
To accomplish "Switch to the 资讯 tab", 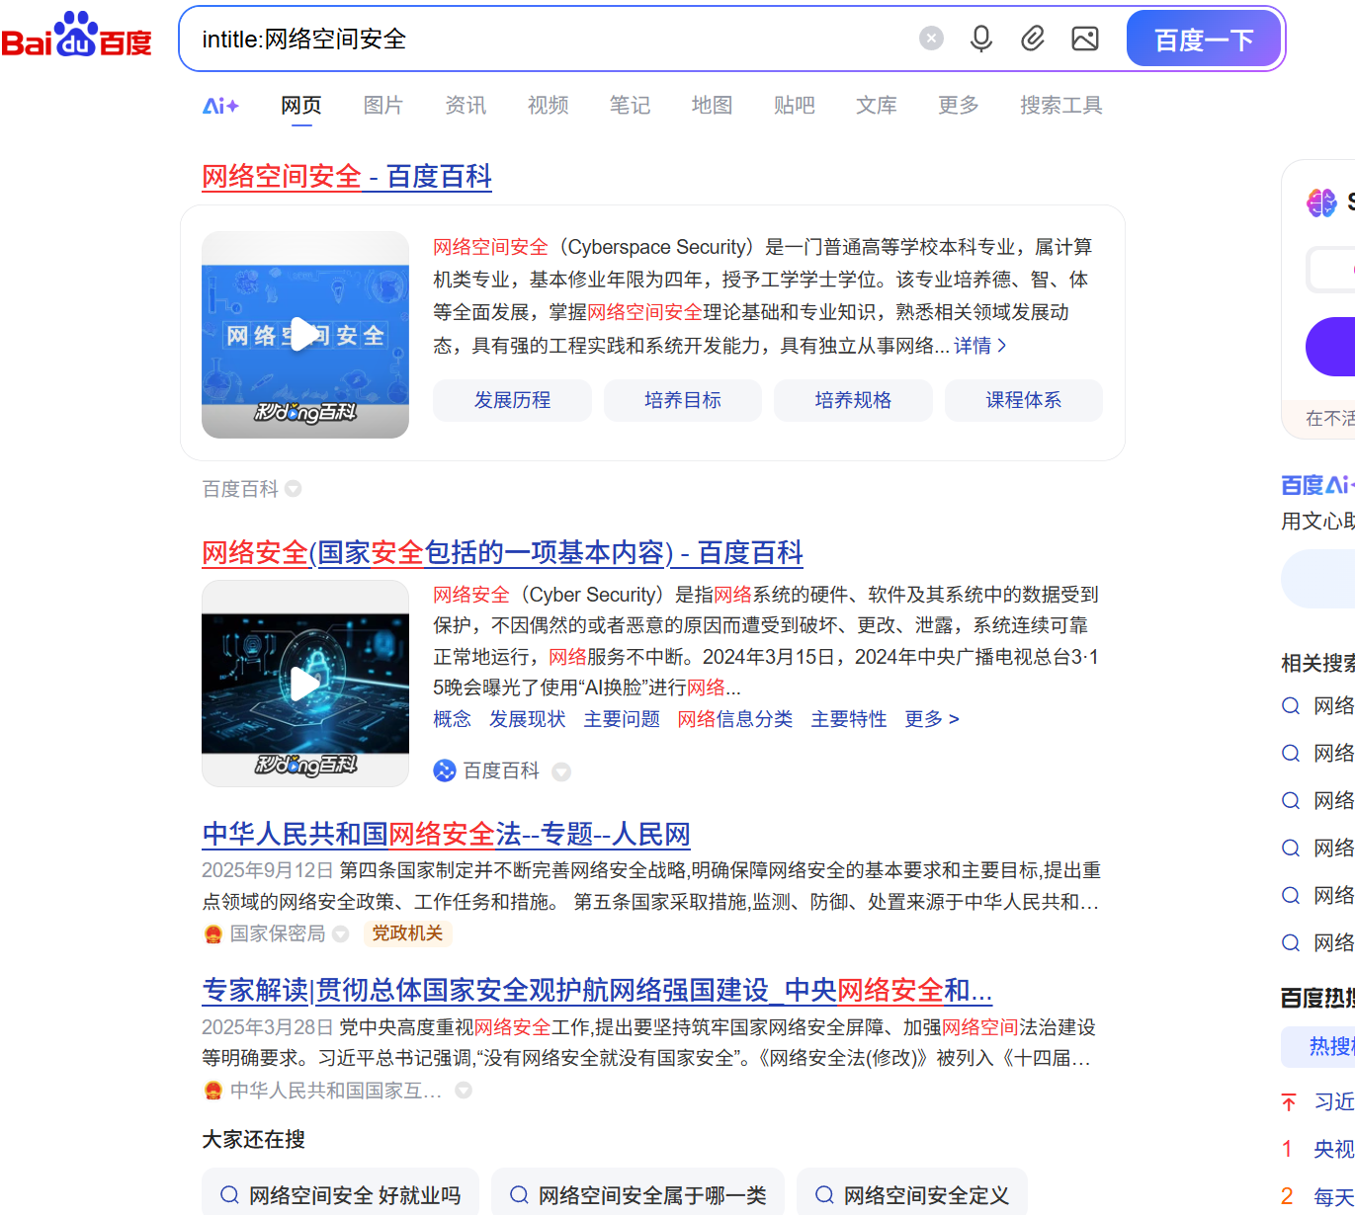I will (466, 106).
